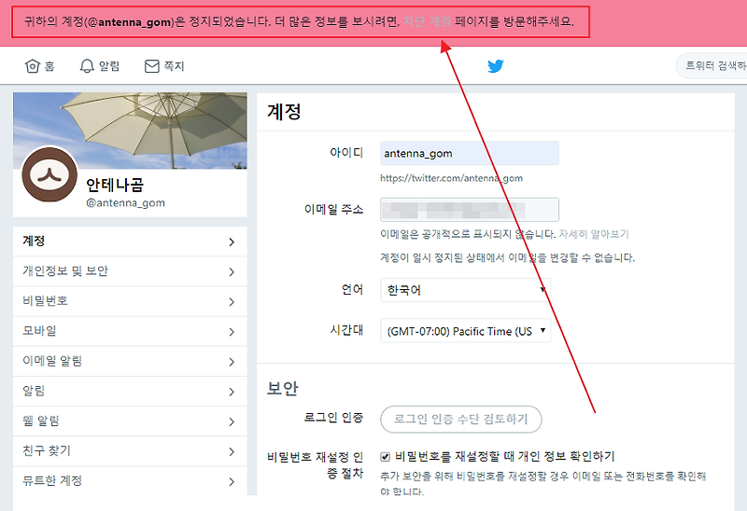Image resolution: width=747 pixels, height=511 pixels.
Task: Open 뮤트한 계정 settings
Action: pyautogui.click(x=130, y=480)
